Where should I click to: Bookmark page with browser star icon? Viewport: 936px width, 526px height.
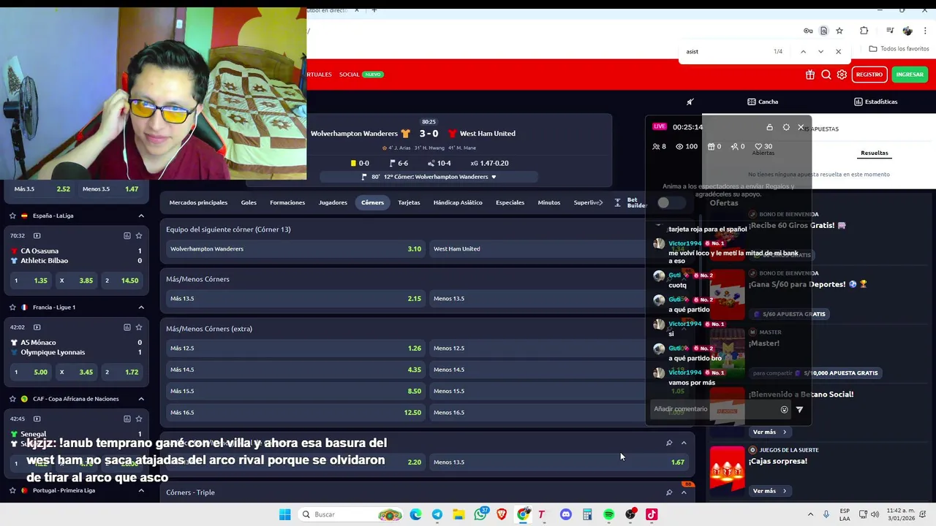(x=839, y=31)
